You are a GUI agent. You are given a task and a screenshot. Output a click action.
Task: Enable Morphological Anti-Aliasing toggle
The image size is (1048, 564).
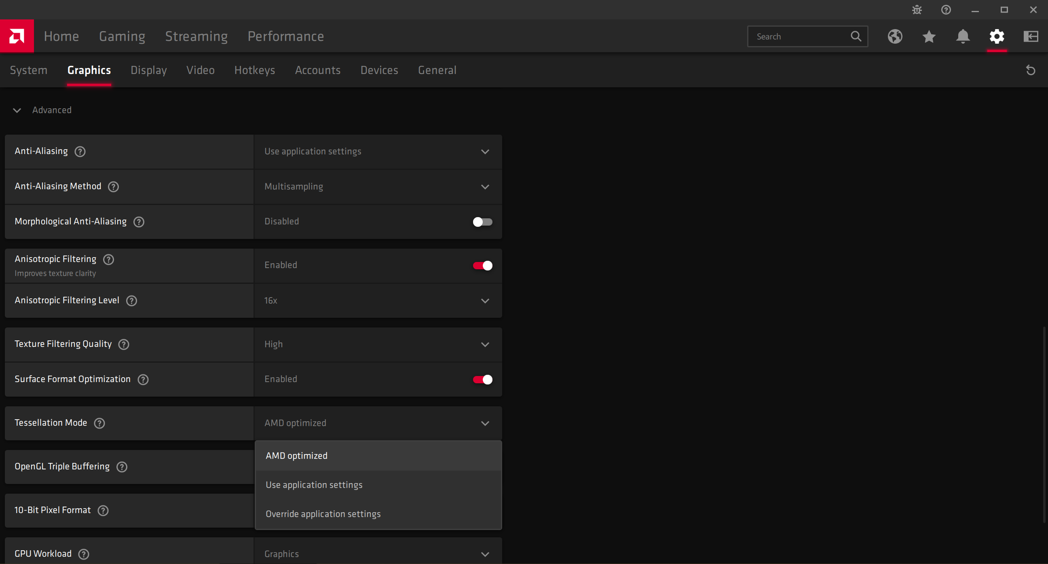point(482,222)
